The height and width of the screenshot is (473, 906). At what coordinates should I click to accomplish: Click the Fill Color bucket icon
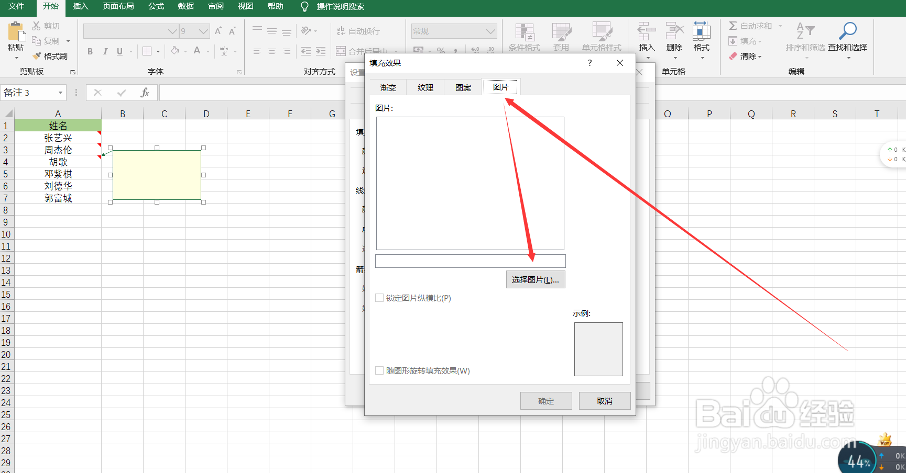[x=175, y=51]
